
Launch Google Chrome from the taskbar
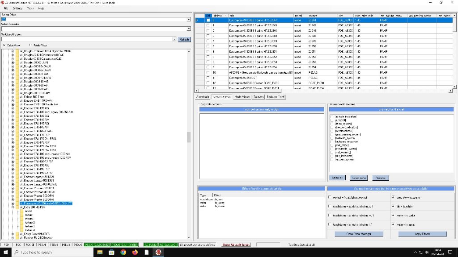pos(123,253)
